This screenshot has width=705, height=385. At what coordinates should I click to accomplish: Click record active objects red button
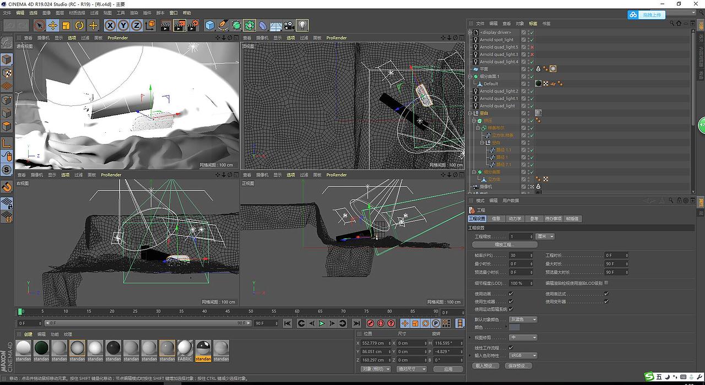pyautogui.click(x=371, y=323)
